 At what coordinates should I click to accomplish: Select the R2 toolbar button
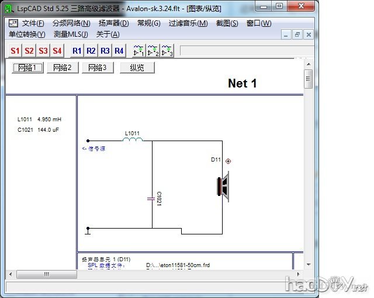[x=91, y=51]
